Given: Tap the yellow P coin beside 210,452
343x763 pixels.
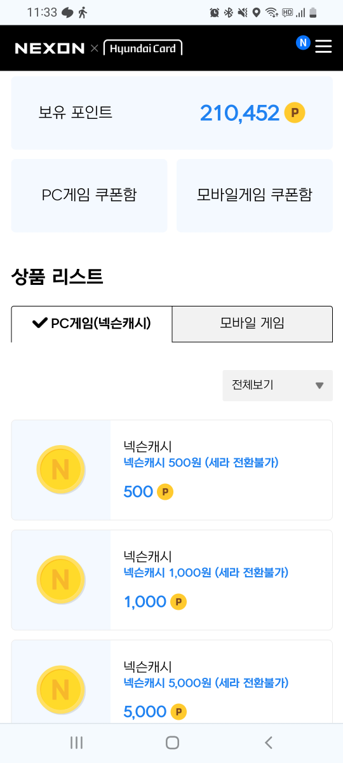Looking at the screenshot, I should (x=295, y=113).
